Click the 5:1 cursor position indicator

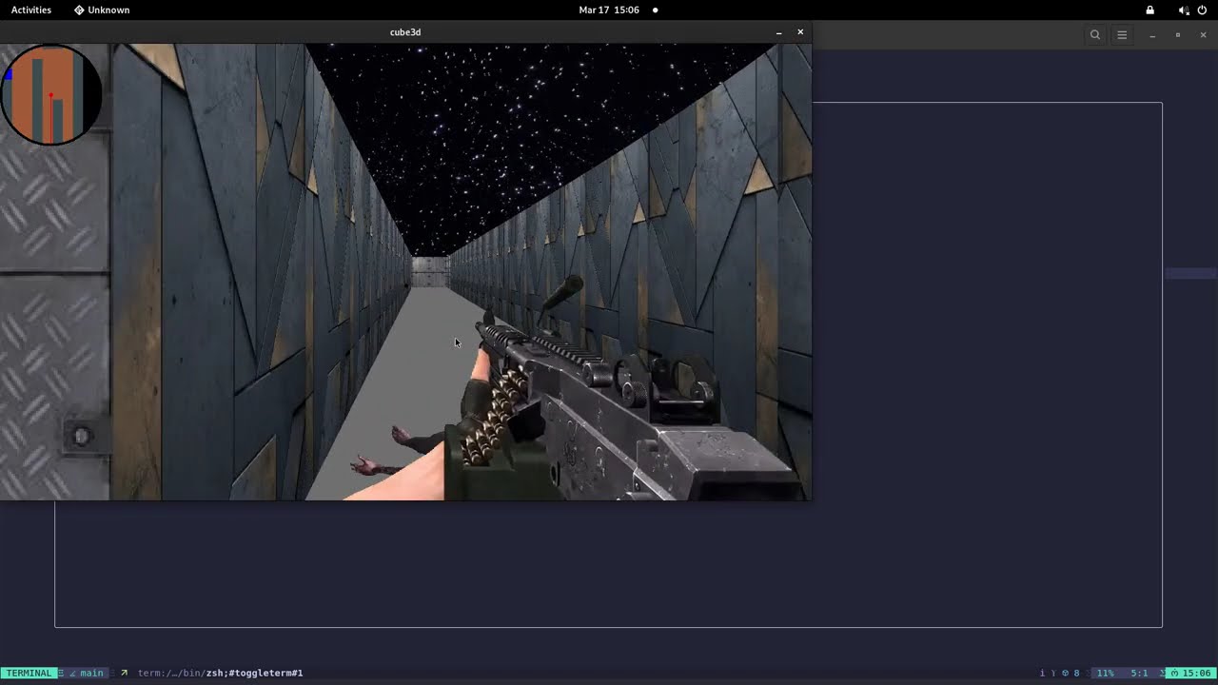[1139, 673]
